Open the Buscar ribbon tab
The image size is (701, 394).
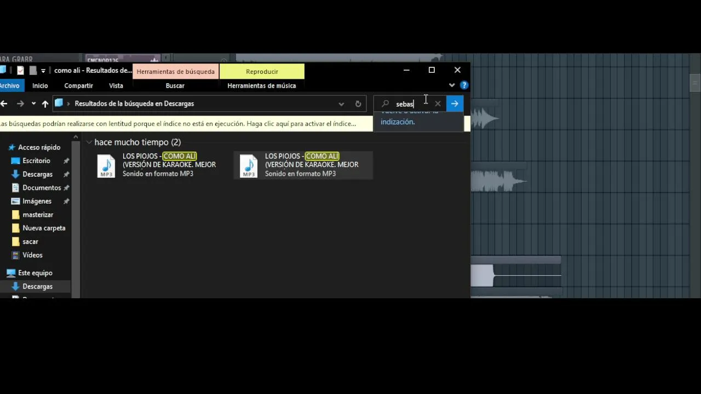coord(175,85)
